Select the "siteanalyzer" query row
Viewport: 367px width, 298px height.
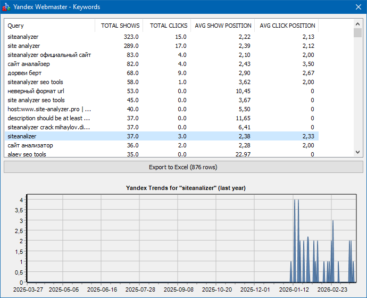click(23, 37)
